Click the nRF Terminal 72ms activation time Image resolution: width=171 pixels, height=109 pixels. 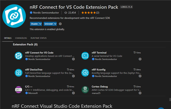point(137,53)
